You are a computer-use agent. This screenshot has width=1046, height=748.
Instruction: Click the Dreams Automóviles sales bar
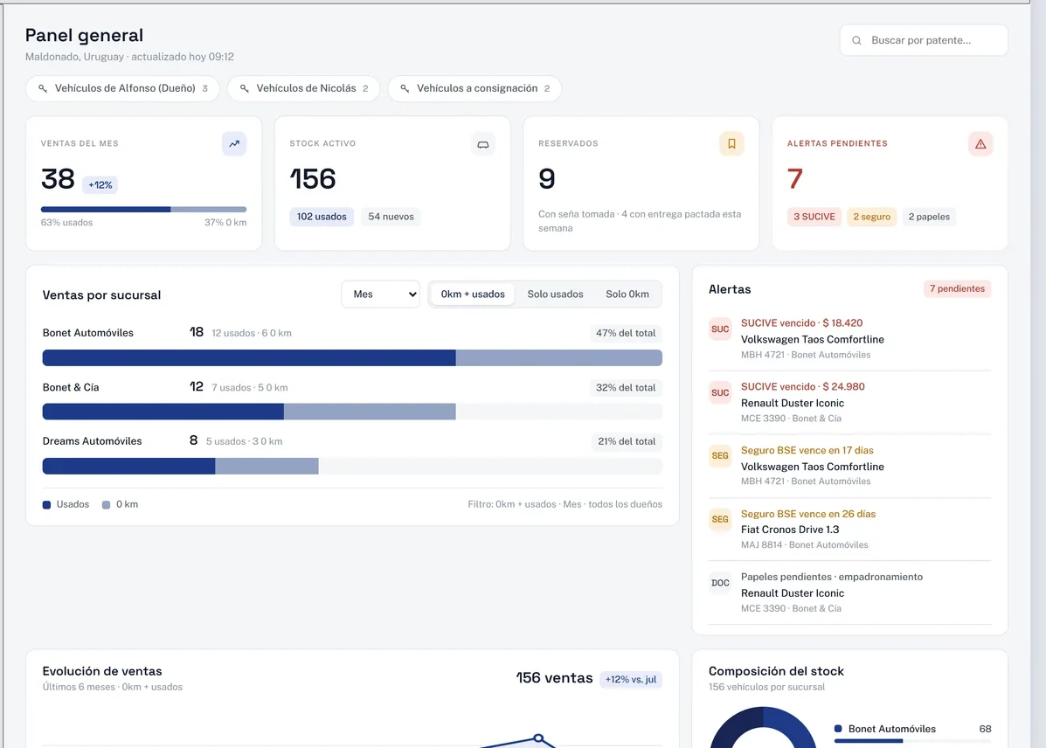pyautogui.click(x=352, y=466)
